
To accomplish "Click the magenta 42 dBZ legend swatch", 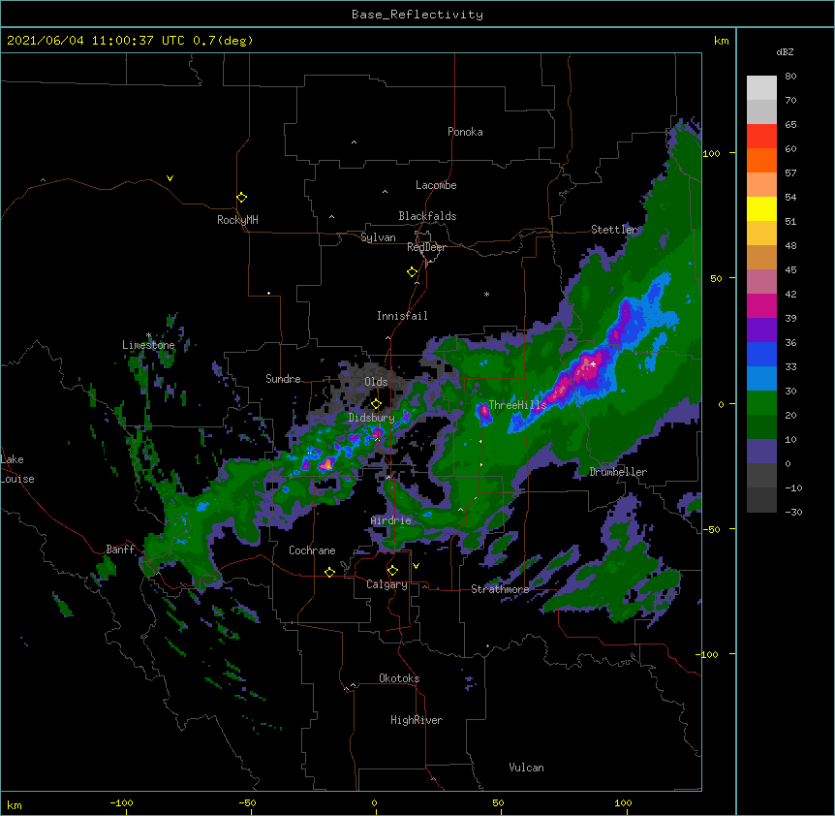I will pyautogui.click(x=761, y=305).
